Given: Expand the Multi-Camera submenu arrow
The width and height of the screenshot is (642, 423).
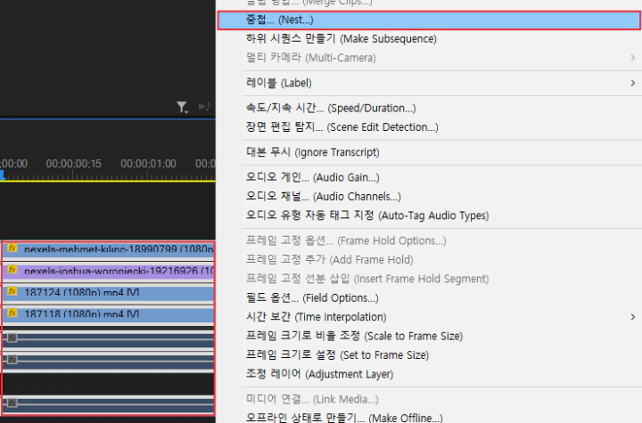Looking at the screenshot, I should [633, 58].
